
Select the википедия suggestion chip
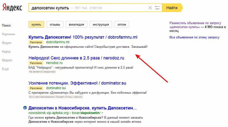(76, 25)
